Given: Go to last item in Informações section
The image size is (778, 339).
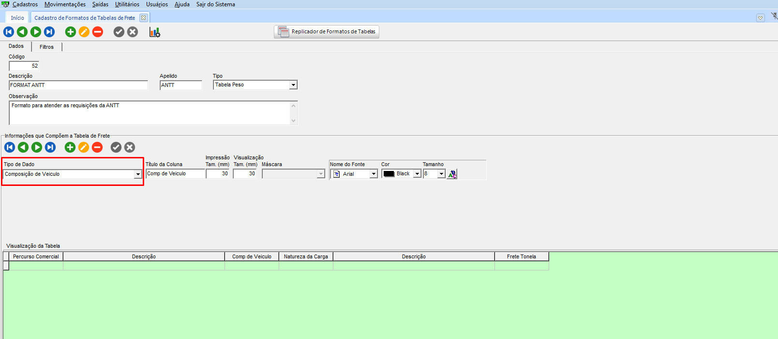Looking at the screenshot, I should pyautogui.click(x=50, y=147).
